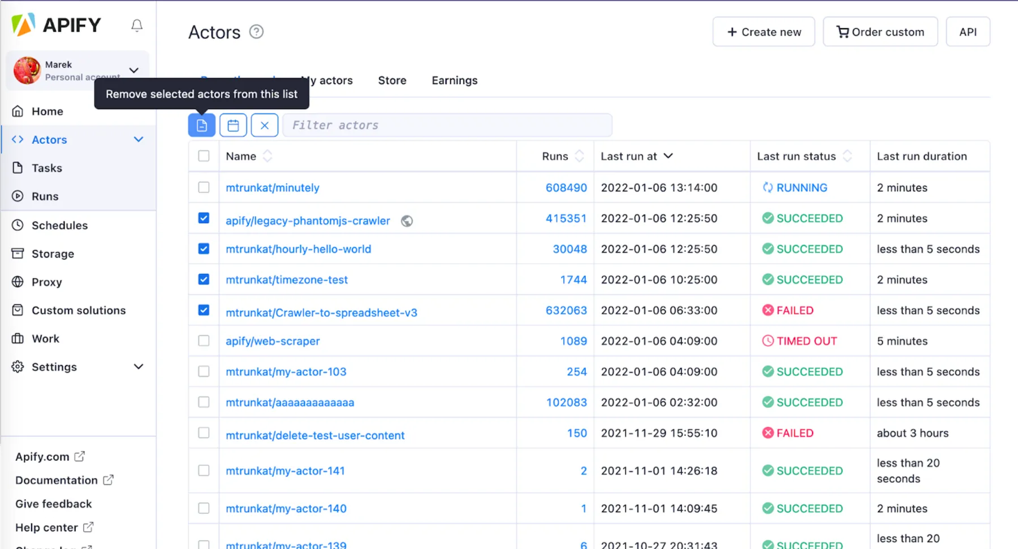Click the Actors code brackets icon

tap(18, 139)
